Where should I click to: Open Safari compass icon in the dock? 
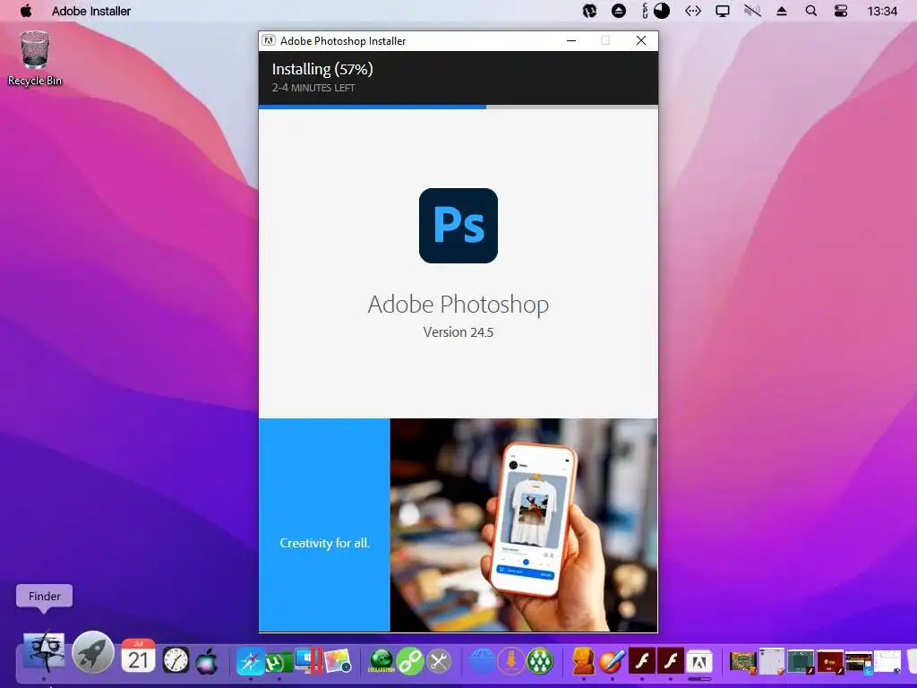pyautogui.click(x=251, y=662)
